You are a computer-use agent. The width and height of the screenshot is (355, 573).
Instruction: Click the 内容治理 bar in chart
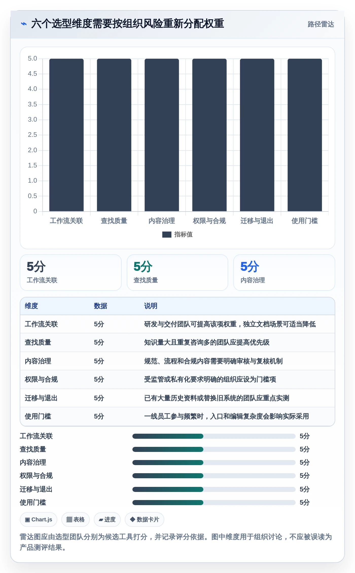click(162, 135)
